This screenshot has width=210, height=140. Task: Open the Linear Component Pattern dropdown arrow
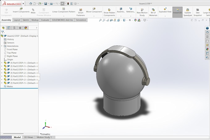point(64,16)
